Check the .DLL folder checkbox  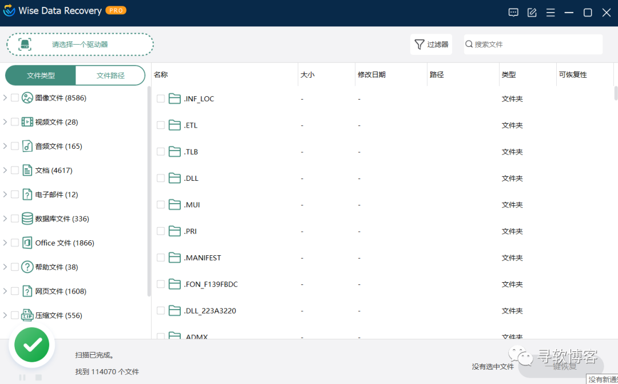pos(161,178)
